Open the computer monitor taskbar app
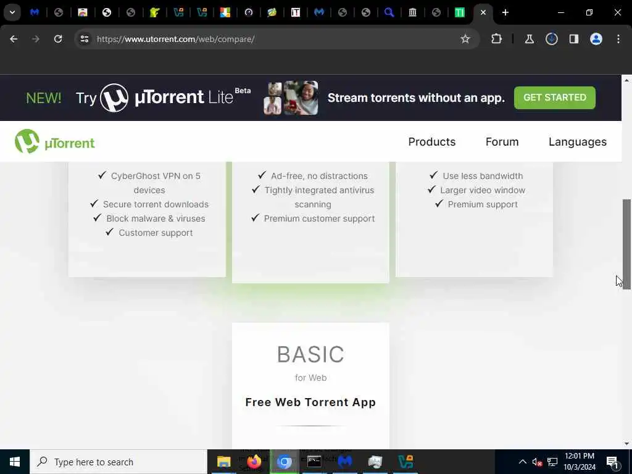Viewport: 632px width, 474px height. (x=375, y=462)
